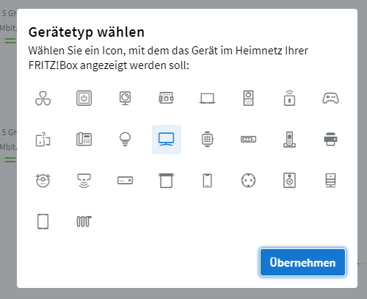Screen dimensions: 367x299
Task: Select the laptop device icon
Action: pyautogui.click(x=207, y=98)
